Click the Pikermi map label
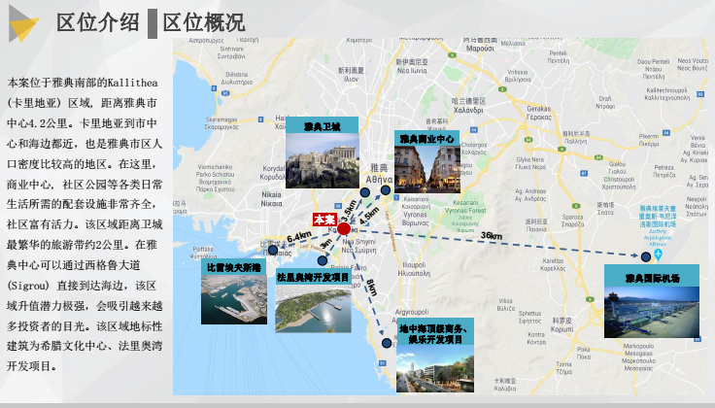Viewport: 715px width, 408px height. [x=648, y=140]
